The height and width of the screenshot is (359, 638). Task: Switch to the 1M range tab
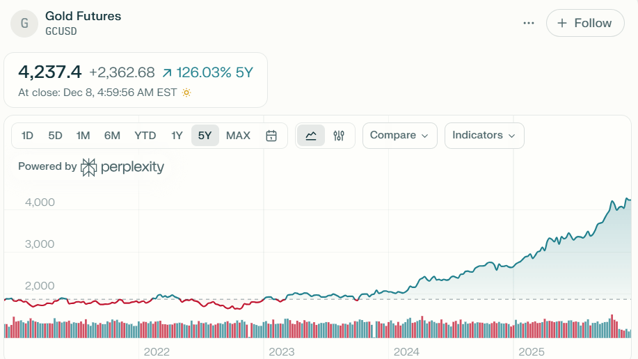[83, 136]
